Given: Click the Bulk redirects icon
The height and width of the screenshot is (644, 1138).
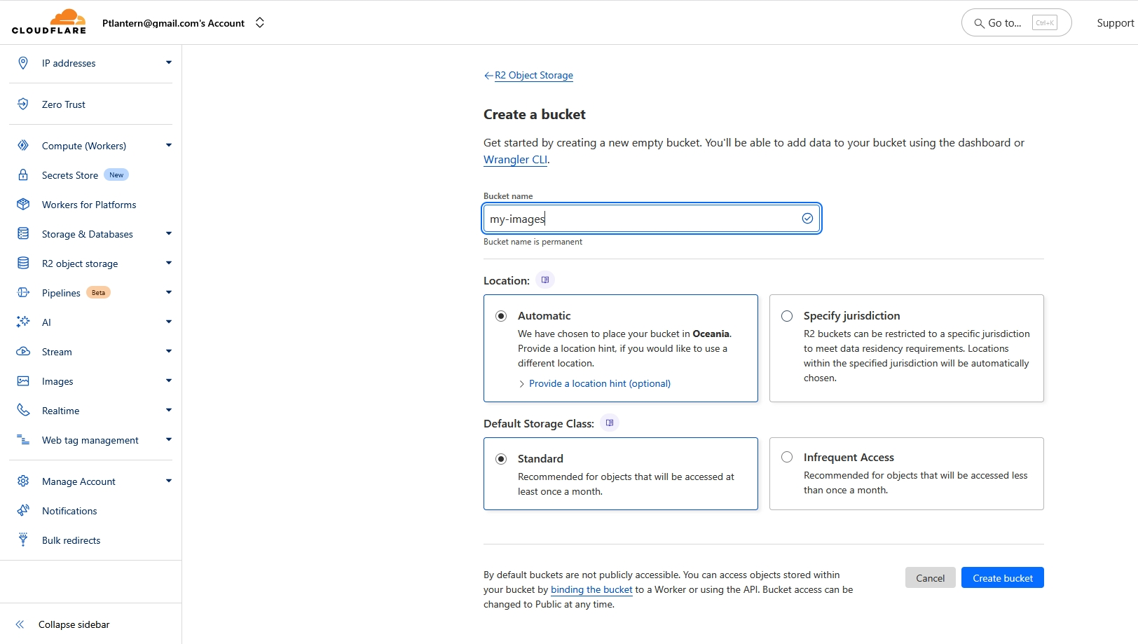Looking at the screenshot, I should tap(23, 540).
